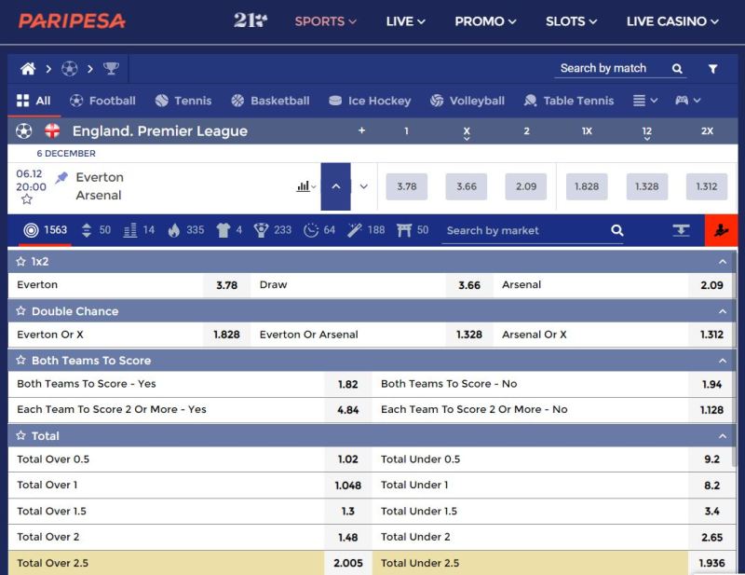Toggle favorite star on 1x2 market
The height and width of the screenshot is (575, 745).
coord(20,261)
